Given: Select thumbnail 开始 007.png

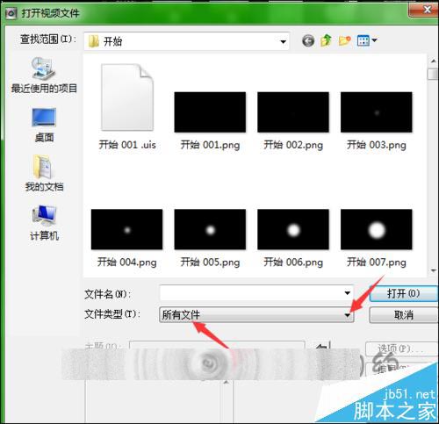Looking at the screenshot, I should (377, 229).
